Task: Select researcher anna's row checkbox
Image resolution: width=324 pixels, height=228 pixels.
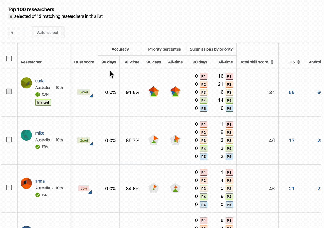Action: [9, 188]
